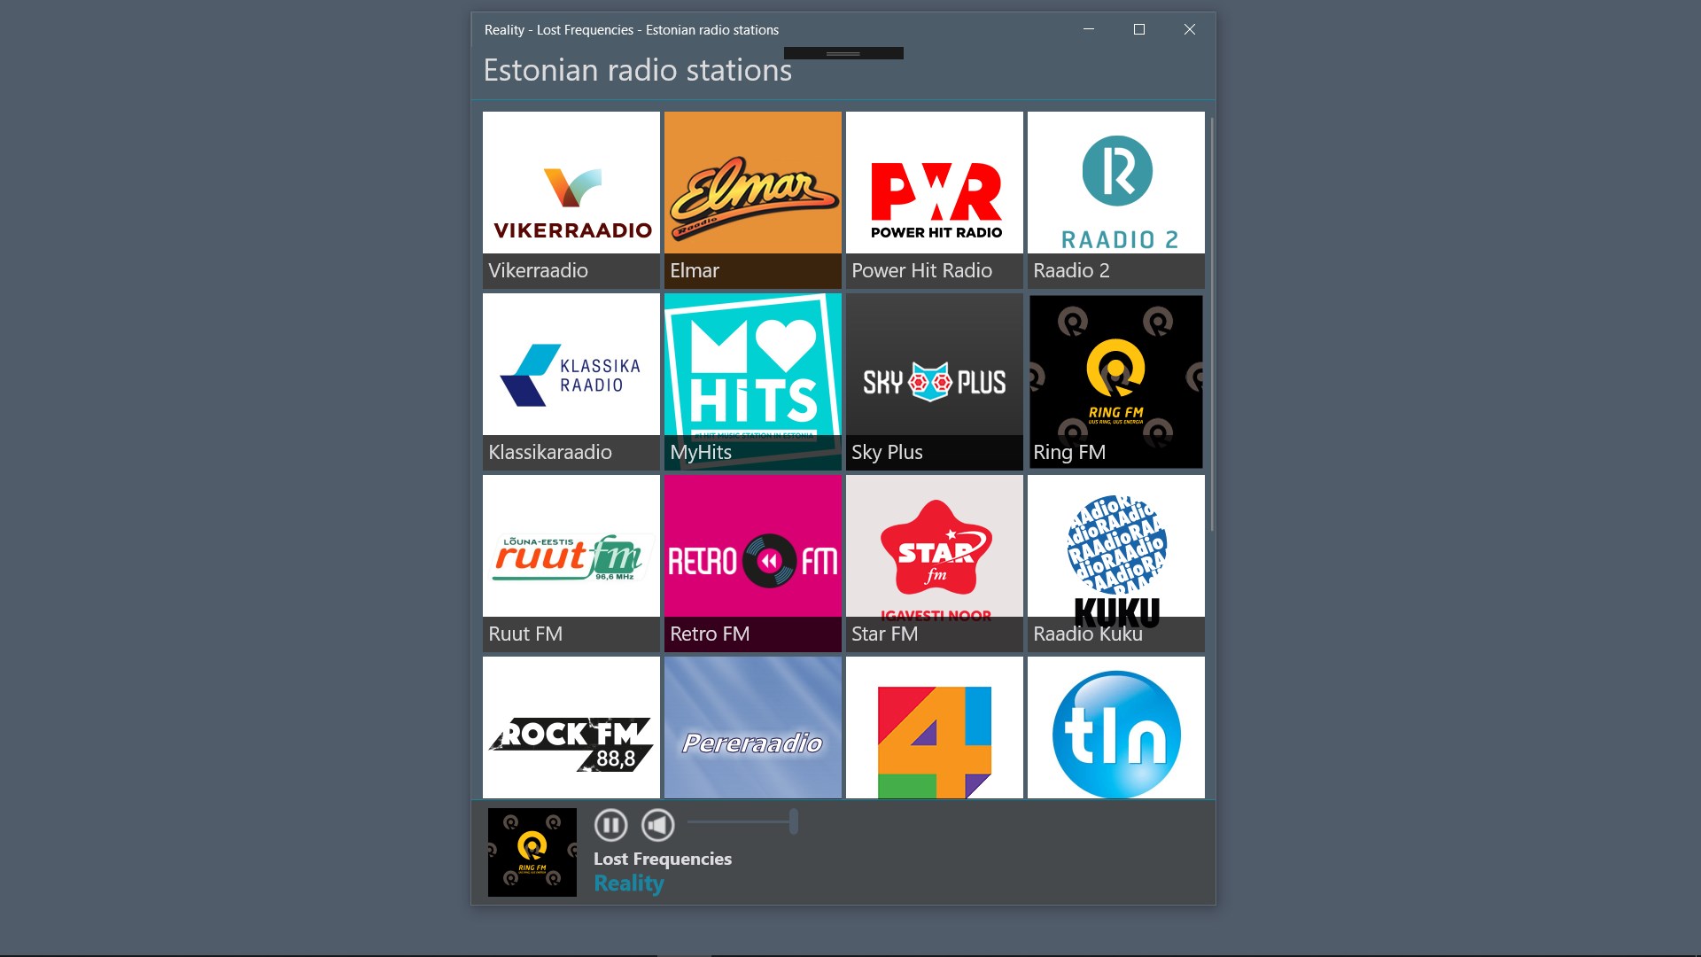Screen dimensions: 1701x957
Task: Play Raadio Kuku
Action: coord(1115,563)
